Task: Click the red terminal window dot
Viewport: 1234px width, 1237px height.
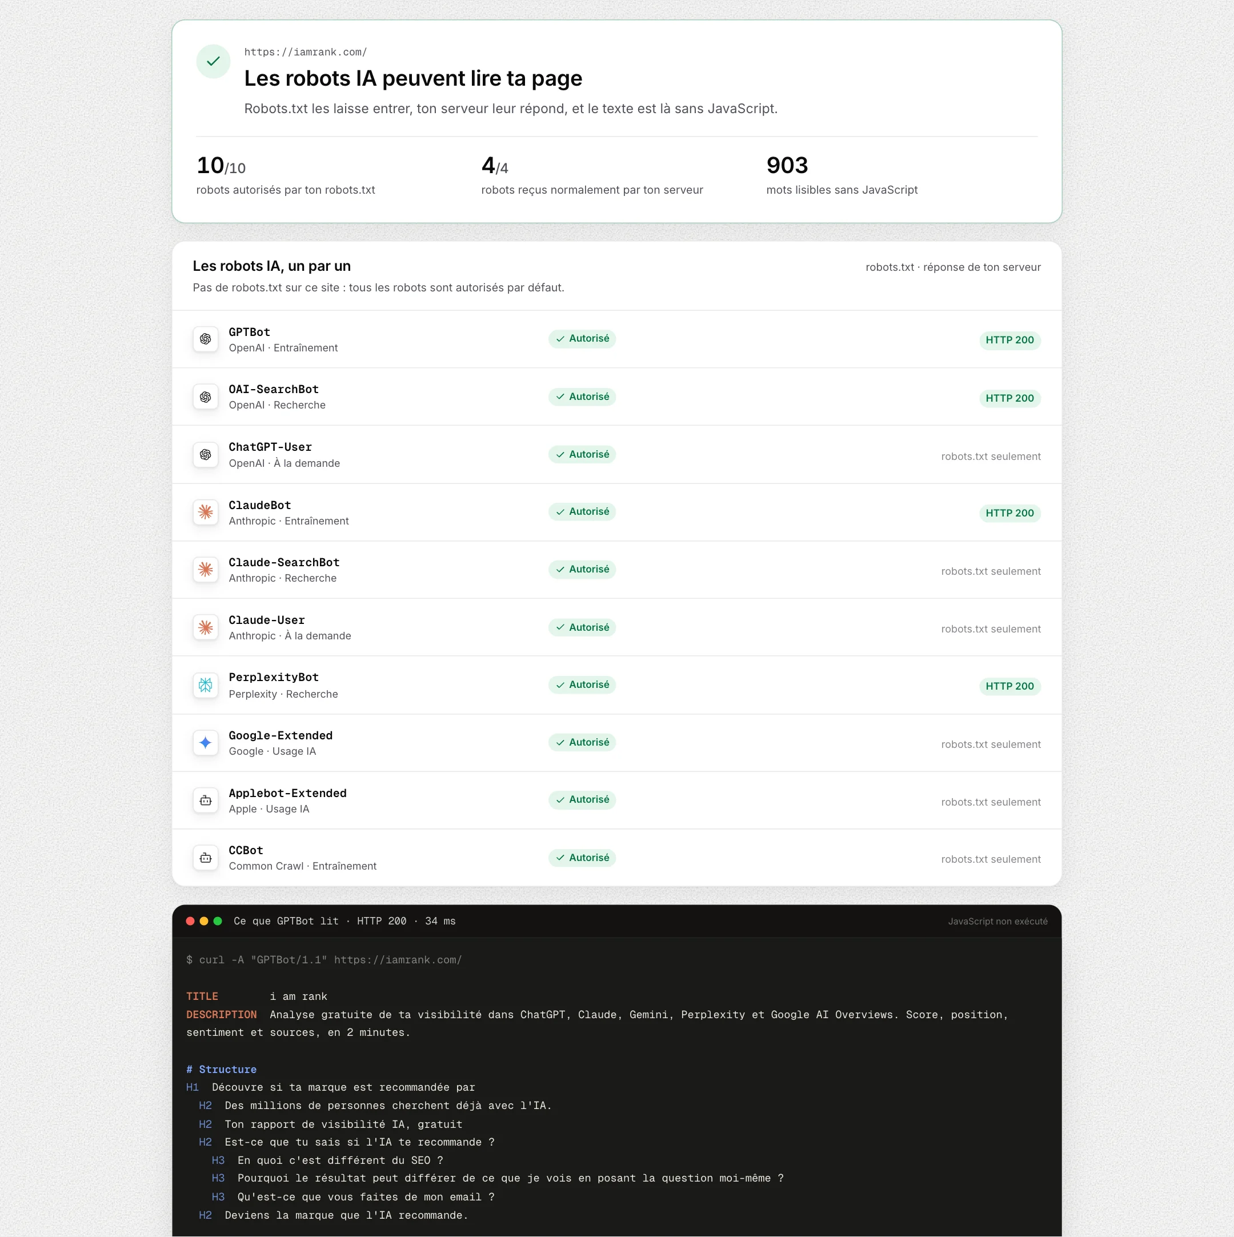Action: coord(190,920)
